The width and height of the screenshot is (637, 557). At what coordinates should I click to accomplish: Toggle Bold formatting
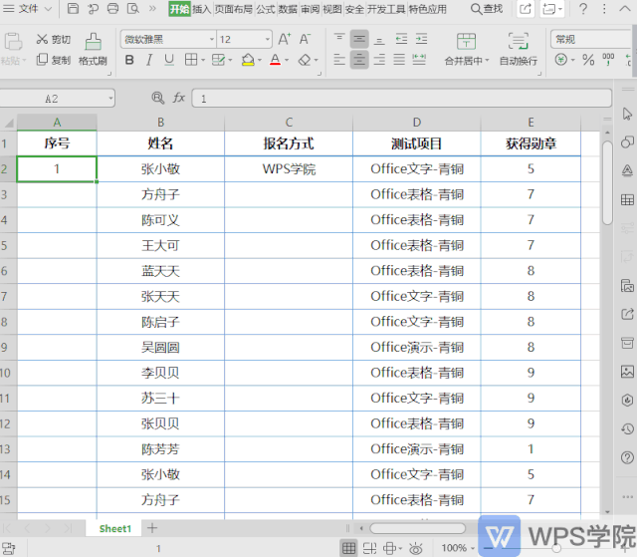coord(129,60)
